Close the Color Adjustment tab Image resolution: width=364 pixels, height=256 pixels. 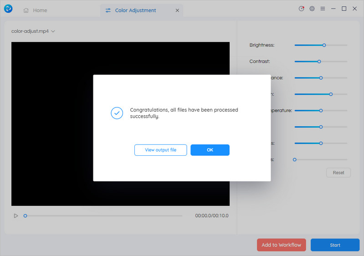[177, 10]
